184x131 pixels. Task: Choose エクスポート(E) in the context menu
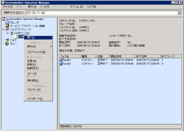pos(38,99)
